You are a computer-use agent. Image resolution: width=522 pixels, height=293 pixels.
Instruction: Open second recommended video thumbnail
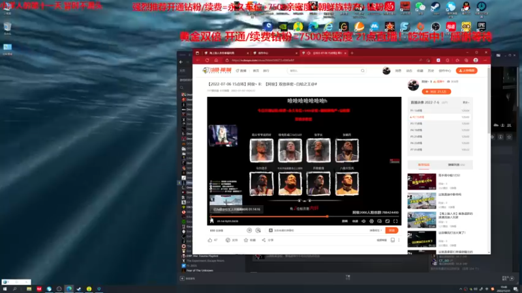[x=422, y=201]
